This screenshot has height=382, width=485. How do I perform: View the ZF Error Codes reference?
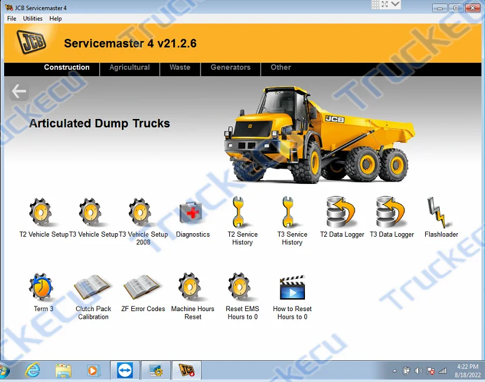(x=142, y=288)
